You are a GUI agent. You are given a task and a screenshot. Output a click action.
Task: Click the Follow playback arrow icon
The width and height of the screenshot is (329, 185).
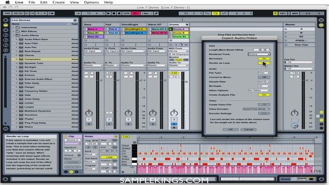78,13
